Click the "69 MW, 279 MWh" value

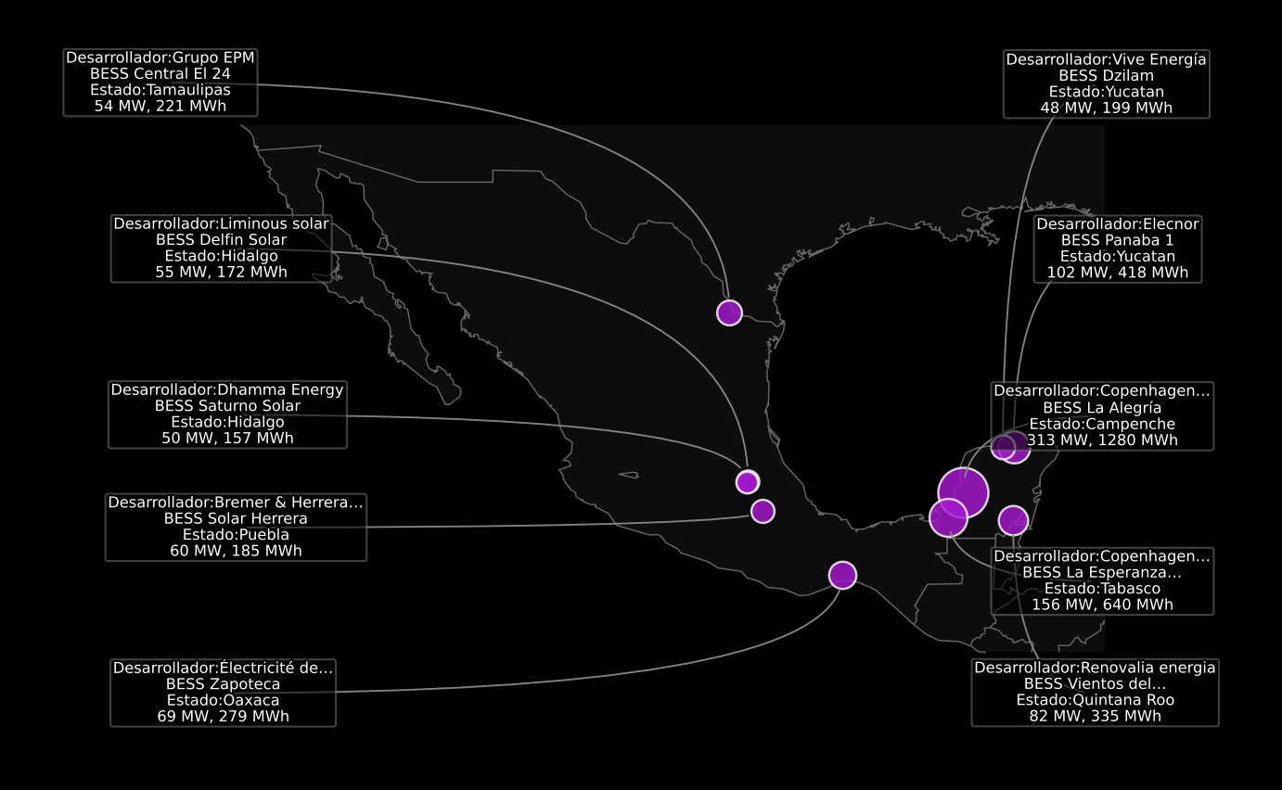[x=223, y=716]
